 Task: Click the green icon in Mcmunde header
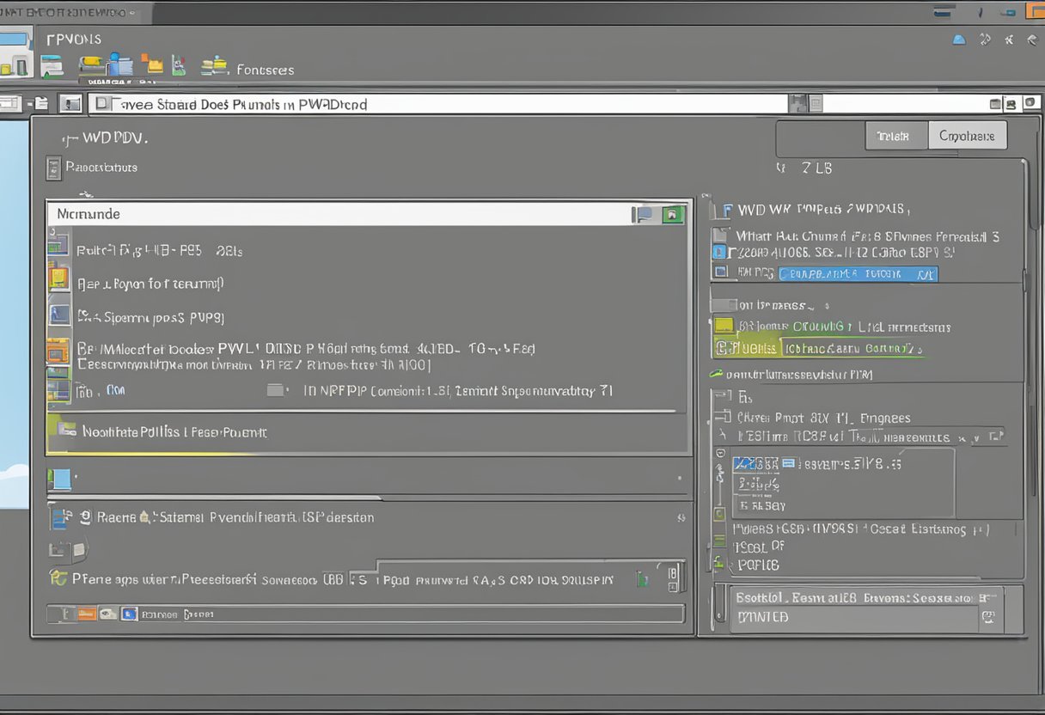(673, 215)
